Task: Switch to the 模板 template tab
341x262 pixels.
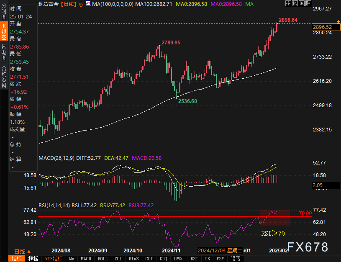Action: pyautogui.click(x=33, y=259)
